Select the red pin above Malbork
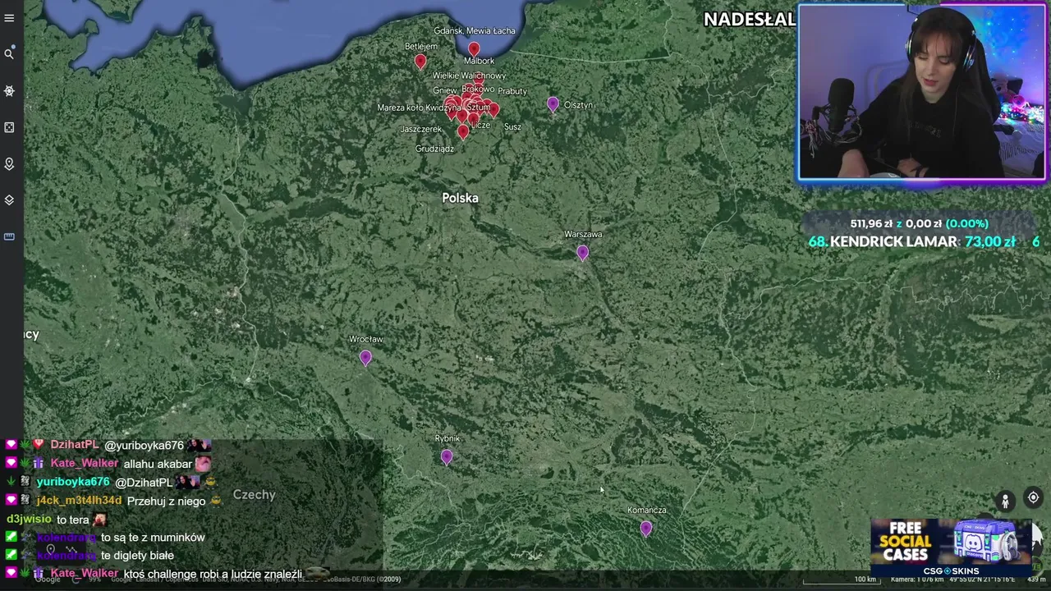The height and width of the screenshot is (591, 1051). [474, 49]
